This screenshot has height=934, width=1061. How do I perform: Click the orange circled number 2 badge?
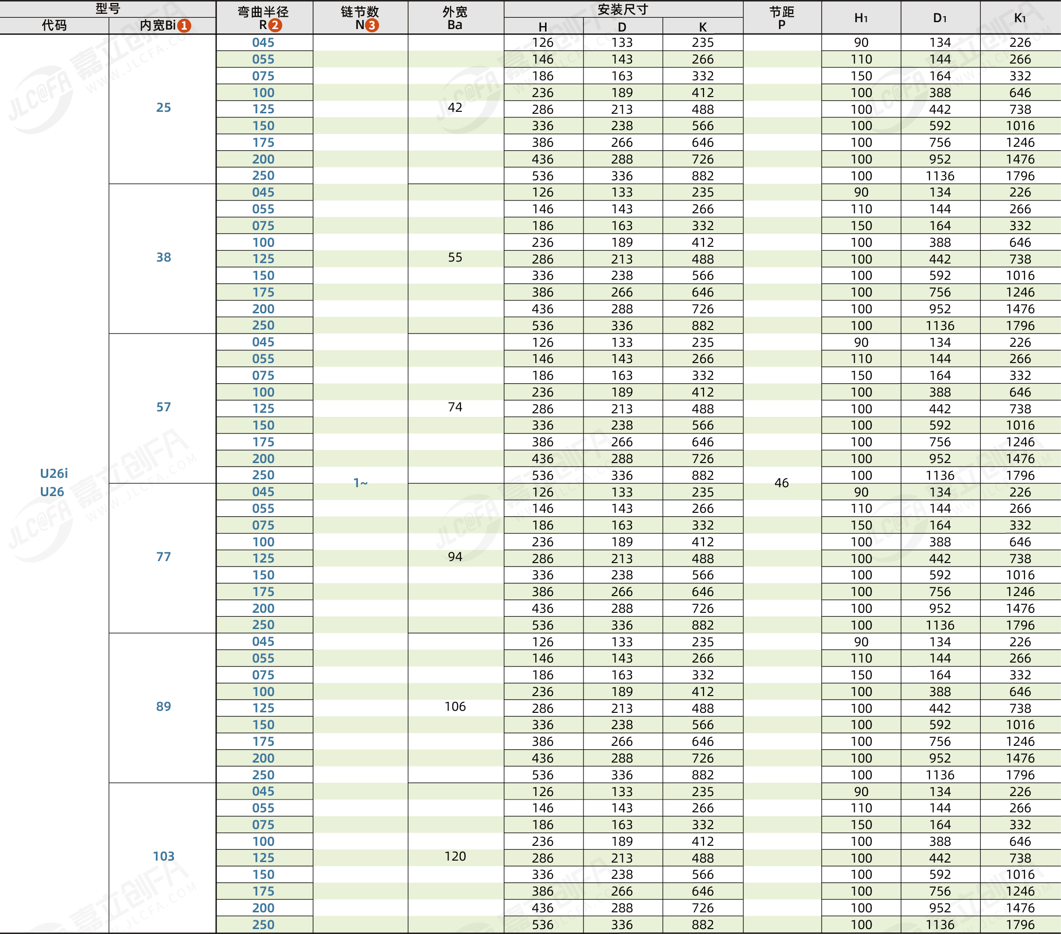[x=275, y=26]
